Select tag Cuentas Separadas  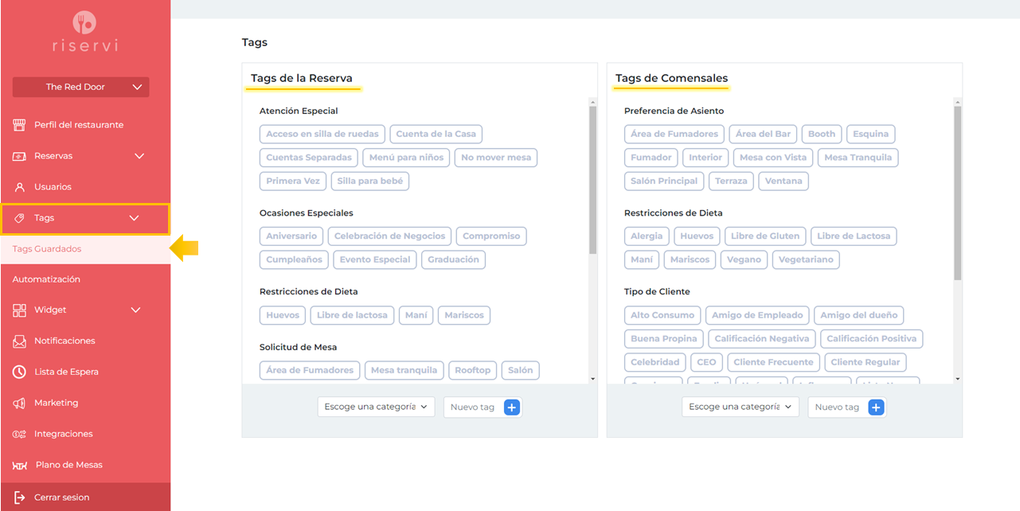pyautogui.click(x=309, y=158)
